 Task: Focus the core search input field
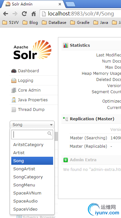tap(32, 134)
